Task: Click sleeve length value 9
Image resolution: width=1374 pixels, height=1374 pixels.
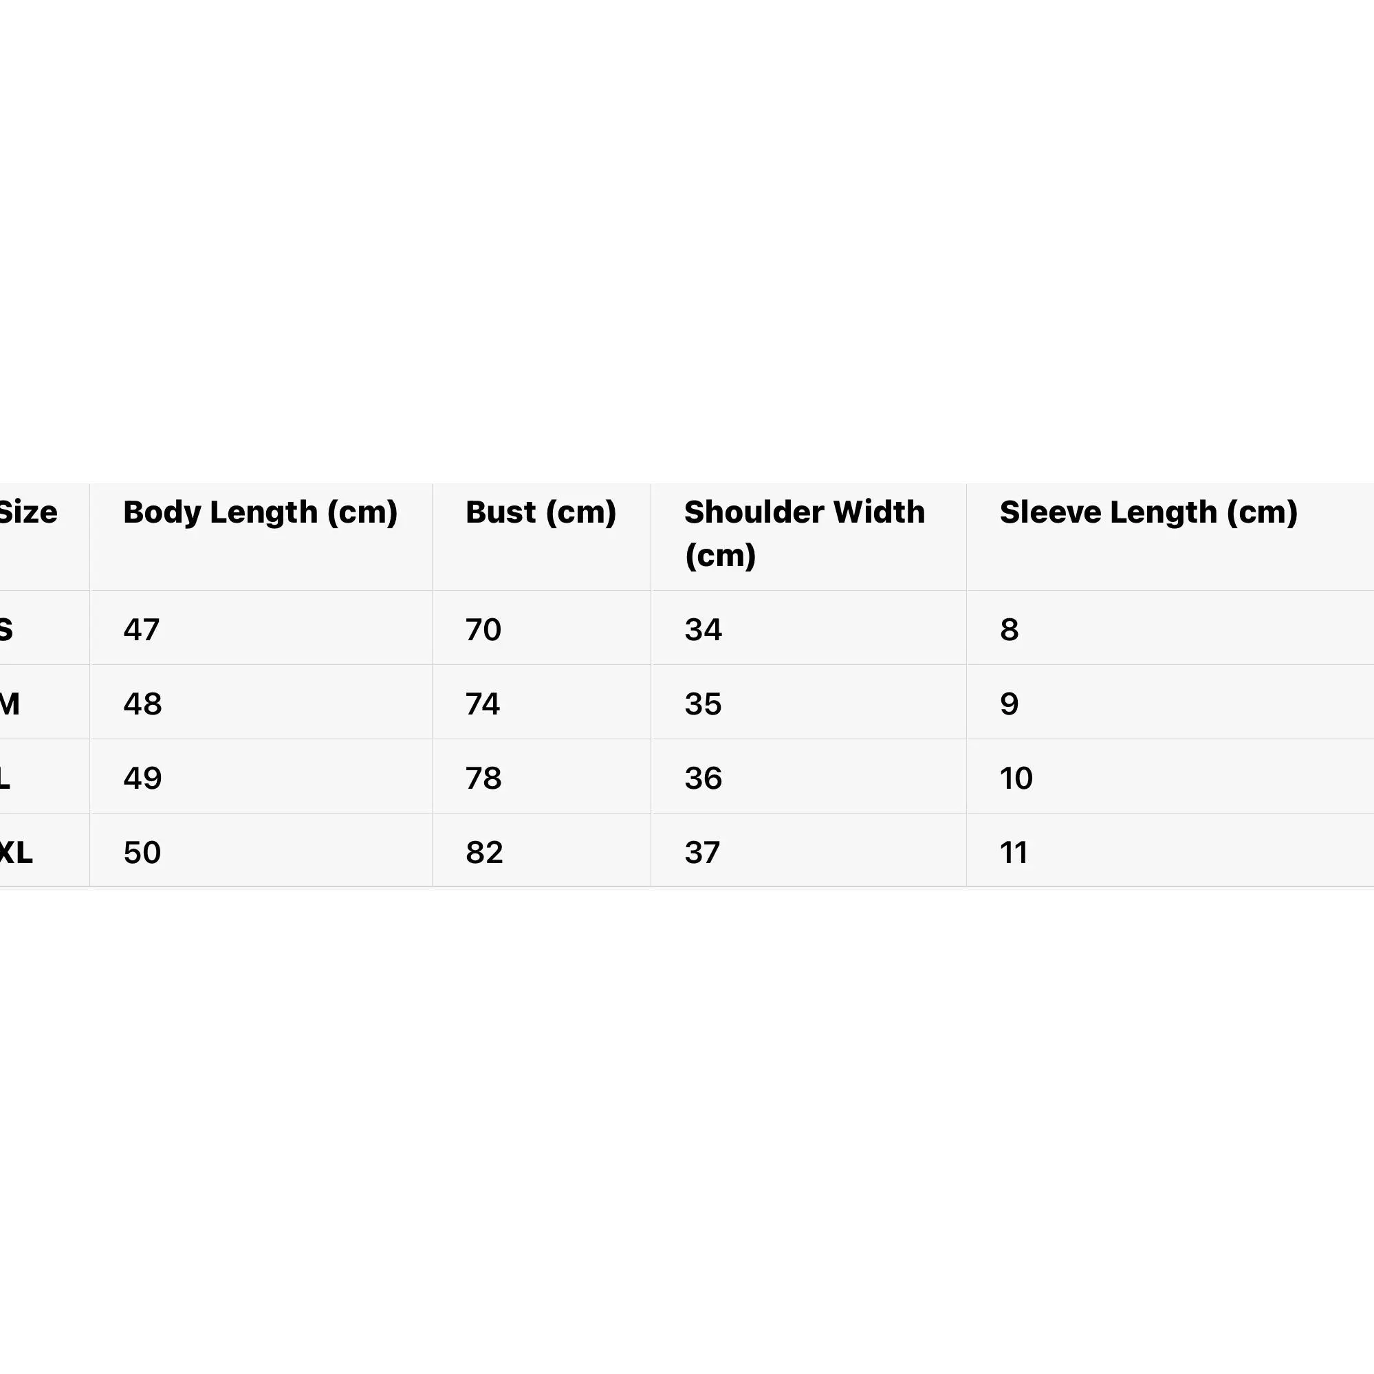Action: point(1009,704)
